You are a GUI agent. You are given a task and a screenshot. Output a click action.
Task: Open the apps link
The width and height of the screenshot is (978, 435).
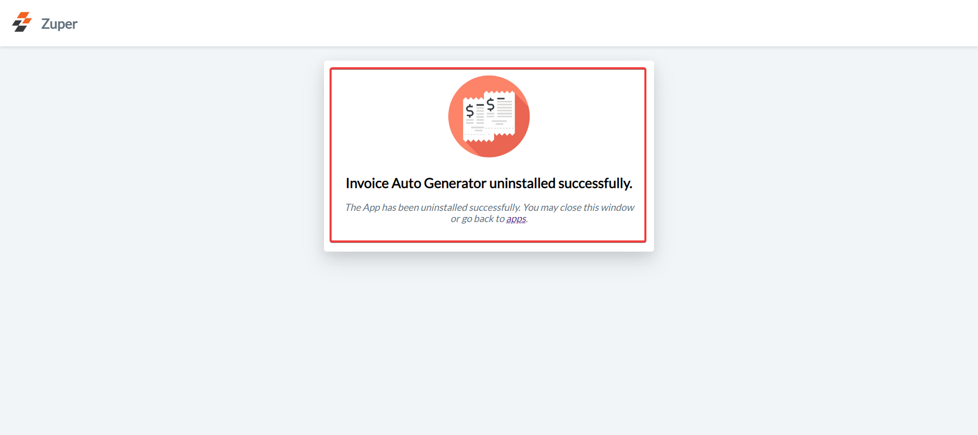coord(516,219)
